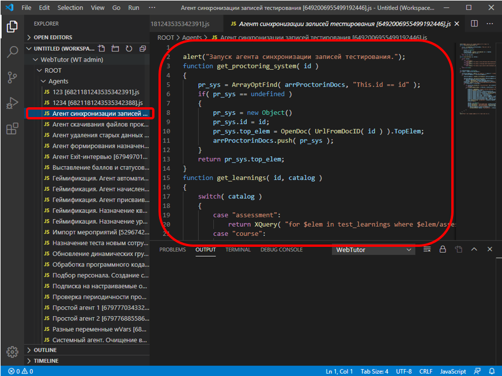Expand the Timeline section
Viewport: 502px width, 376px height.
click(x=87, y=360)
